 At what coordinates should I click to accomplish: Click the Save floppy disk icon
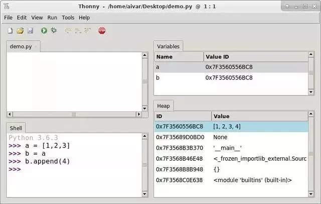(30, 31)
